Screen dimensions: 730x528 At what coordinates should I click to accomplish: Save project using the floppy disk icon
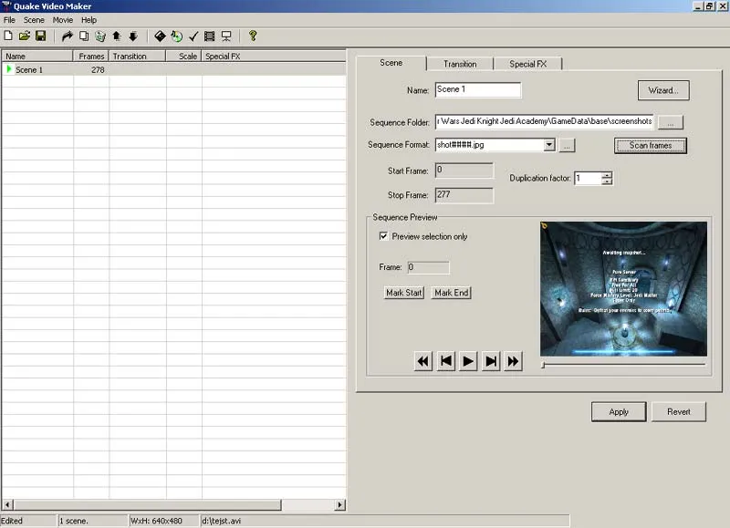(40, 36)
